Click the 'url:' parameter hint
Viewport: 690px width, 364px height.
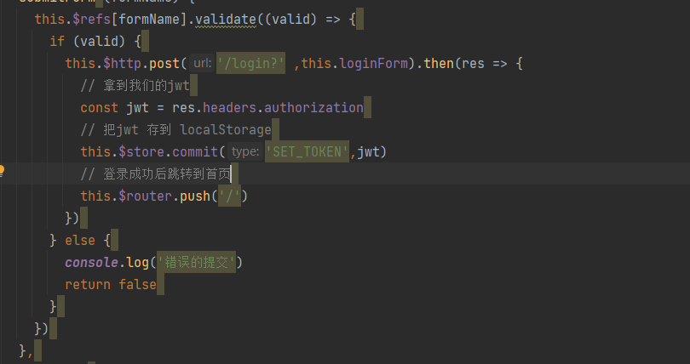click(x=203, y=63)
